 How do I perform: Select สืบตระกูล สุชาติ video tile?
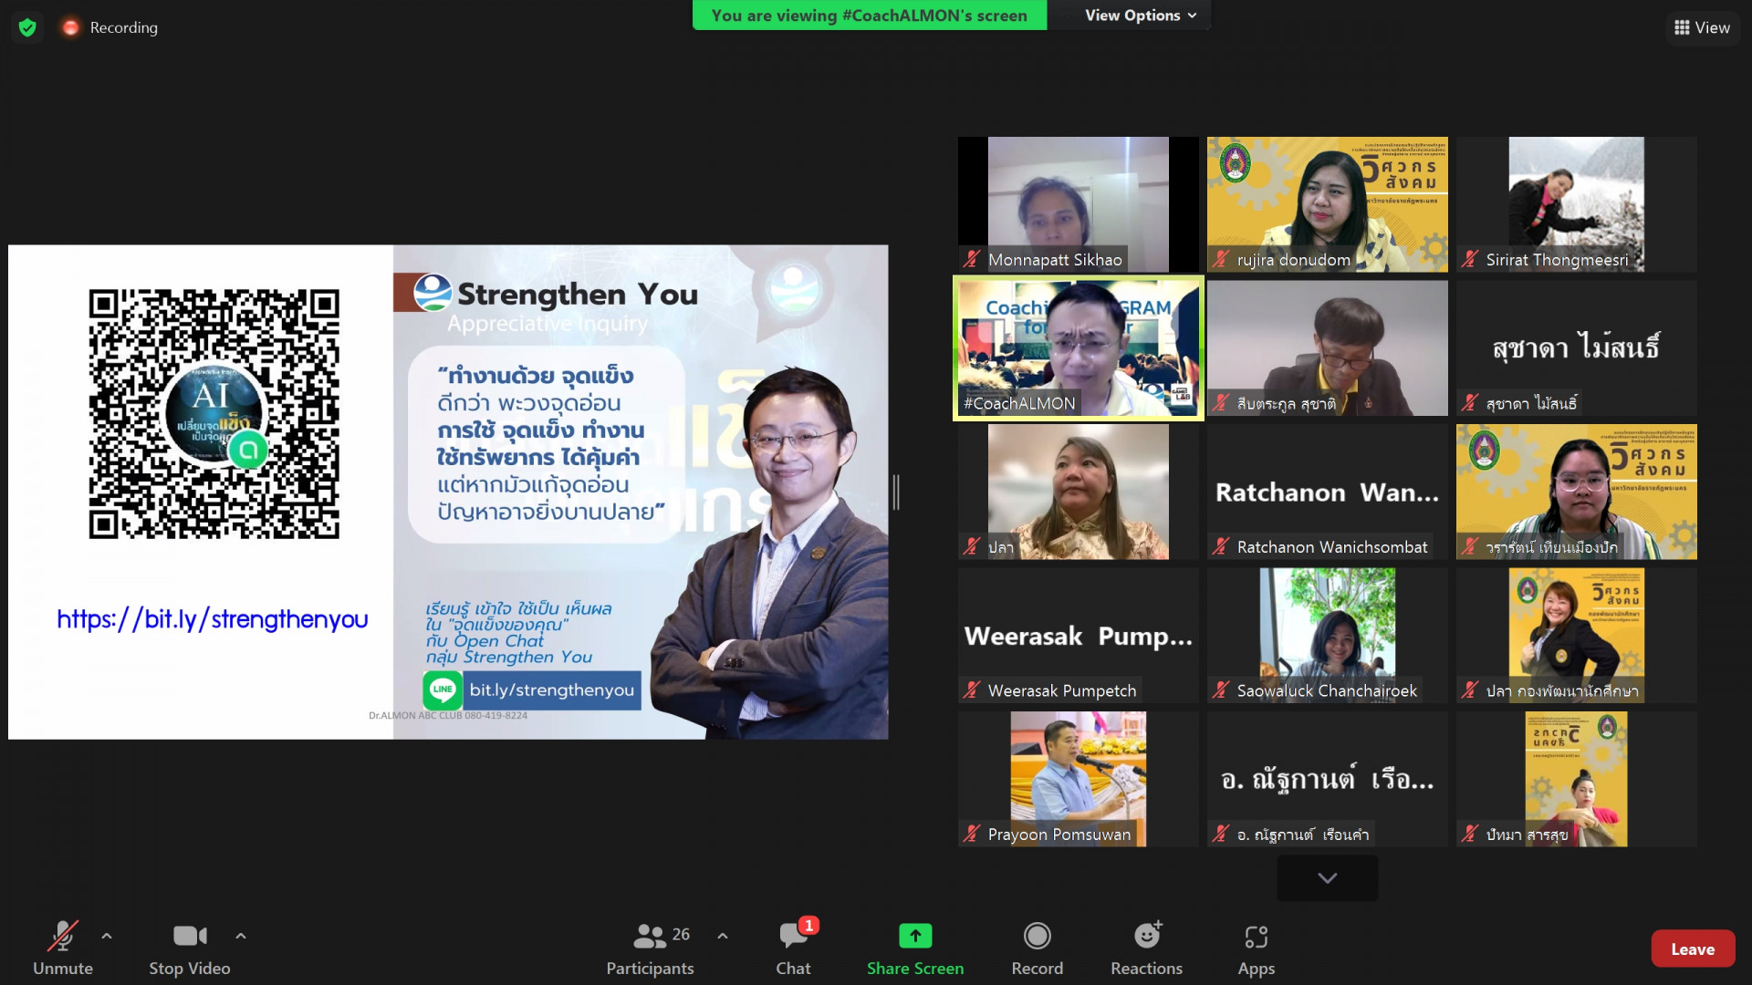1328,348
